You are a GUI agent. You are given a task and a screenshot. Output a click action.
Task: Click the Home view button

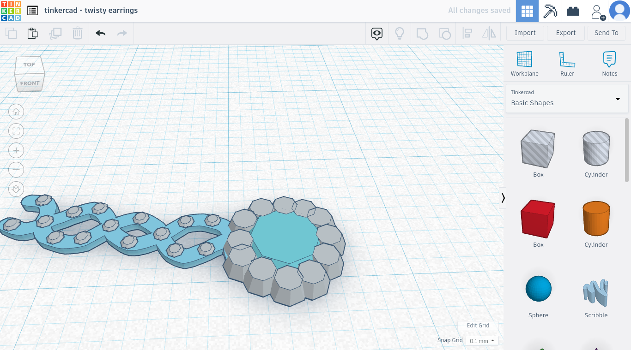coord(16,112)
